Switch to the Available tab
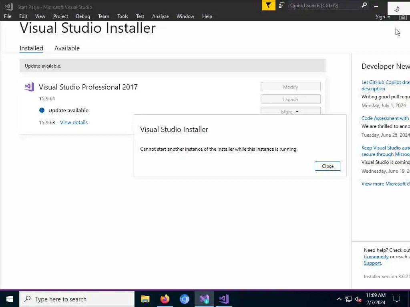This screenshot has height=307, width=410. (67, 48)
